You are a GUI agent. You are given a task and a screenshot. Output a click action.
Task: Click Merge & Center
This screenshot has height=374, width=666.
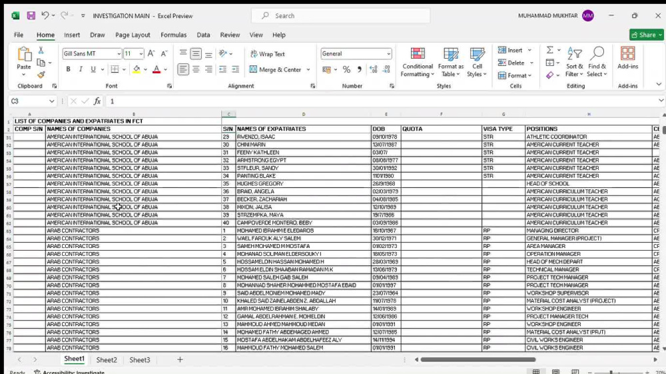(x=275, y=69)
